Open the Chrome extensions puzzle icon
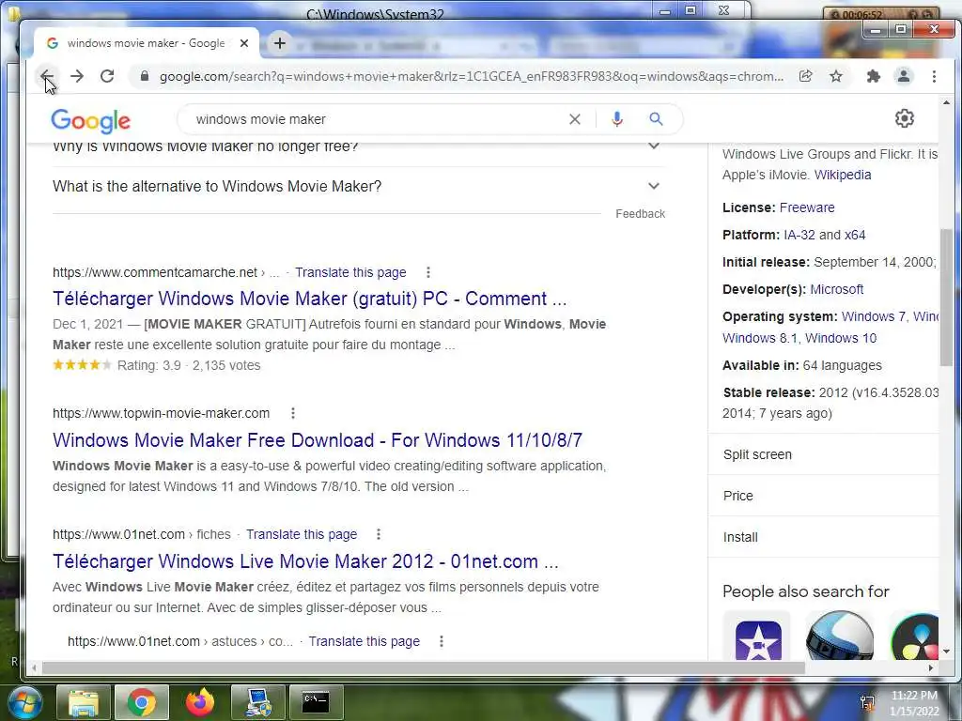The width and height of the screenshot is (962, 721). pyautogui.click(x=873, y=76)
